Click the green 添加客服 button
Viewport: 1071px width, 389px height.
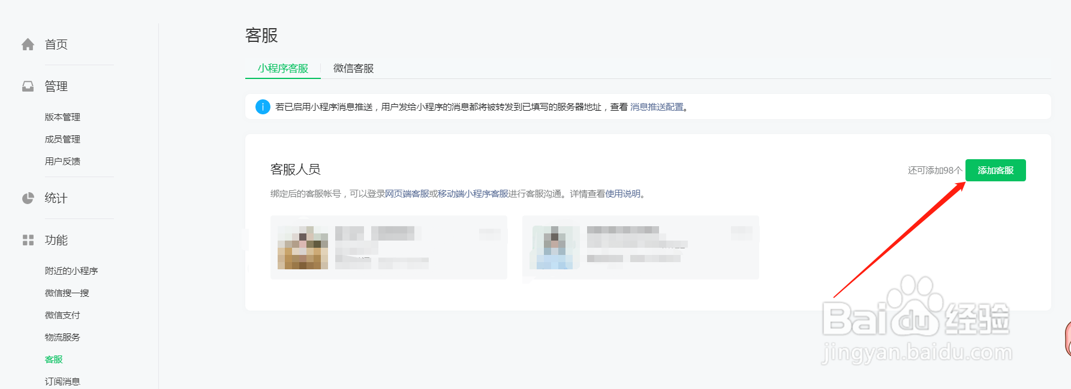click(995, 170)
